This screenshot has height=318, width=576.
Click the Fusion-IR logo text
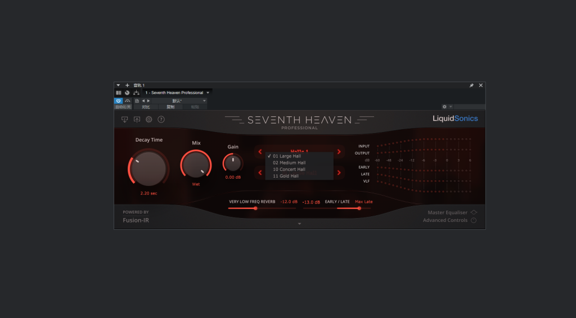tap(136, 220)
